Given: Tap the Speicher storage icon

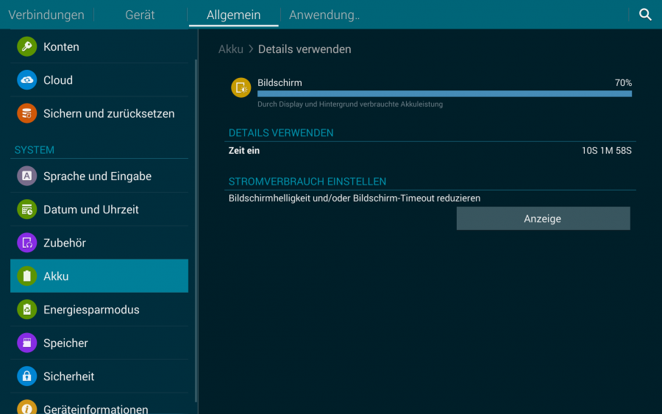Looking at the screenshot, I should 27,343.
